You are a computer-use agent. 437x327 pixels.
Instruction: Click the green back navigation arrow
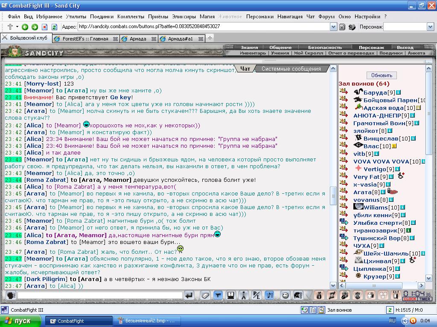point(25,27)
